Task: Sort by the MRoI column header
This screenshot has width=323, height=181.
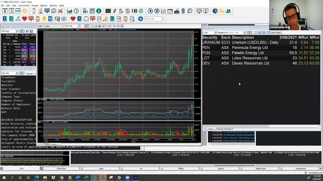Action: click(314, 38)
